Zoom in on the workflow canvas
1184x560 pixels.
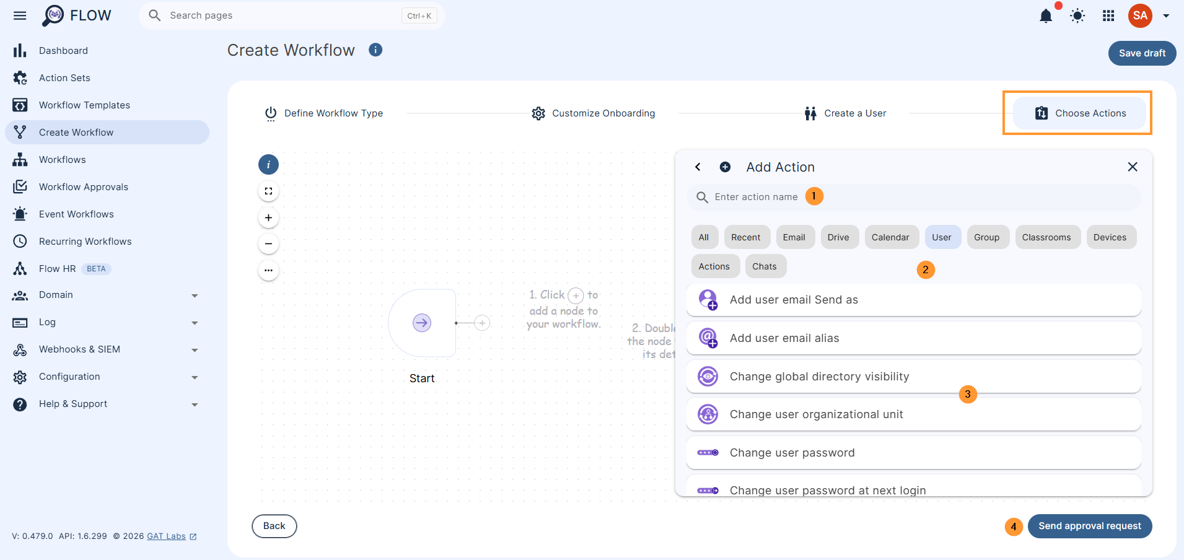pyautogui.click(x=268, y=217)
